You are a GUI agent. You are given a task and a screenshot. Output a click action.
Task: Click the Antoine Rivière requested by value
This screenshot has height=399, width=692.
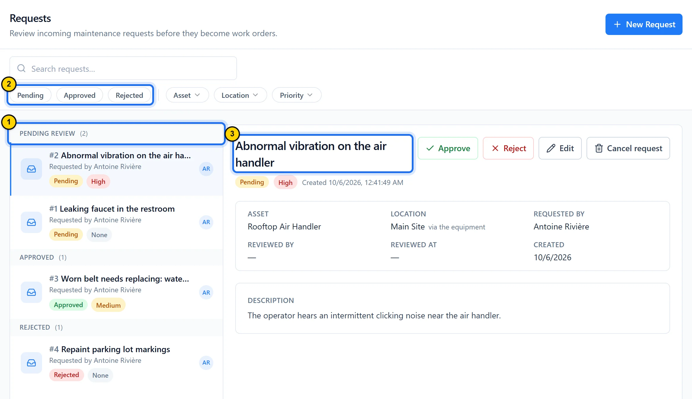point(561,227)
